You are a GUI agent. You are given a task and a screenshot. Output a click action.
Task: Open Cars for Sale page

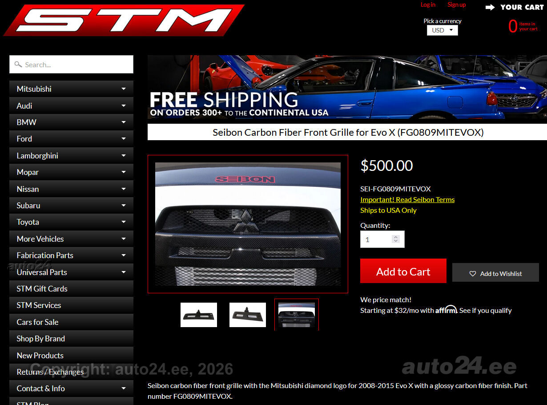(71, 322)
